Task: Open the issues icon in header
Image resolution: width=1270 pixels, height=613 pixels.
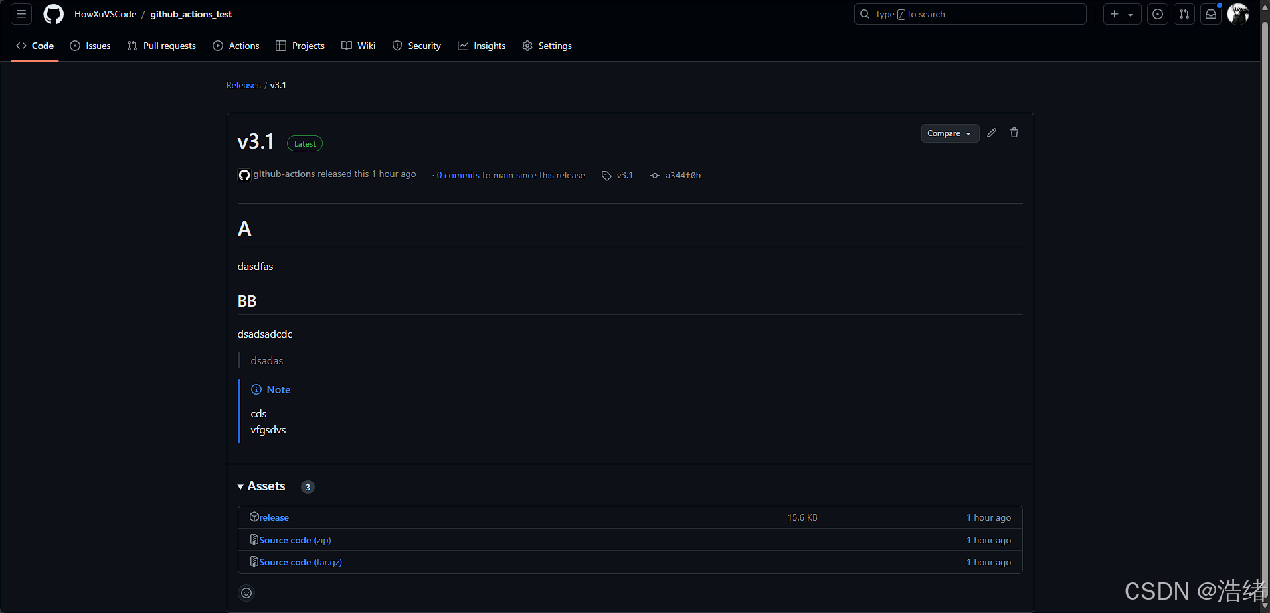Action: pyautogui.click(x=1158, y=14)
